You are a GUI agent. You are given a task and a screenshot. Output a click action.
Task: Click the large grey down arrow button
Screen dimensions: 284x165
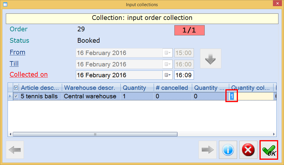point(210,59)
